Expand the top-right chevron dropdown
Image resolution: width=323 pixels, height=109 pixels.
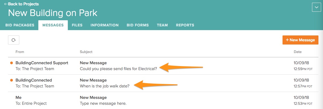tap(317, 7)
